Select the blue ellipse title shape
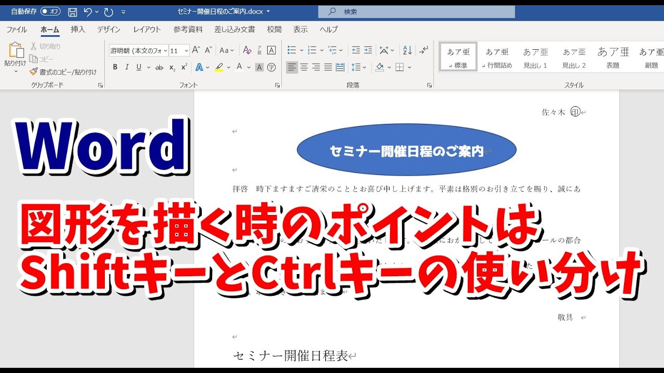 point(407,150)
